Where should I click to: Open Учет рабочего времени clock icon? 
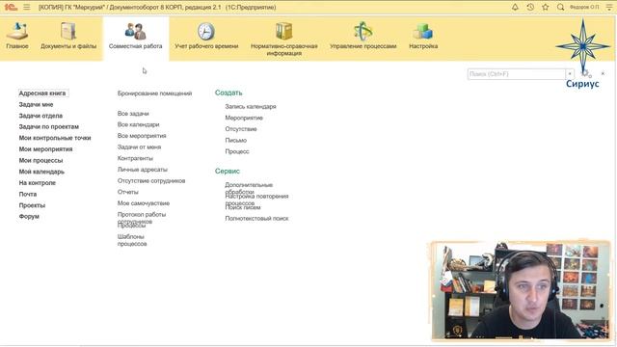coord(206,32)
